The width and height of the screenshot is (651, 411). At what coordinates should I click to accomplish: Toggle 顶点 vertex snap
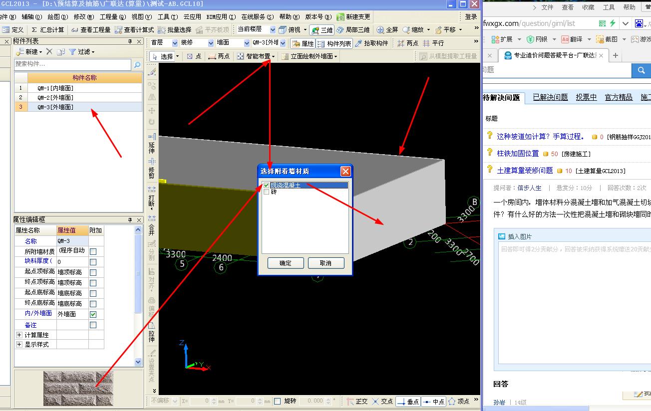pos(459,401)
